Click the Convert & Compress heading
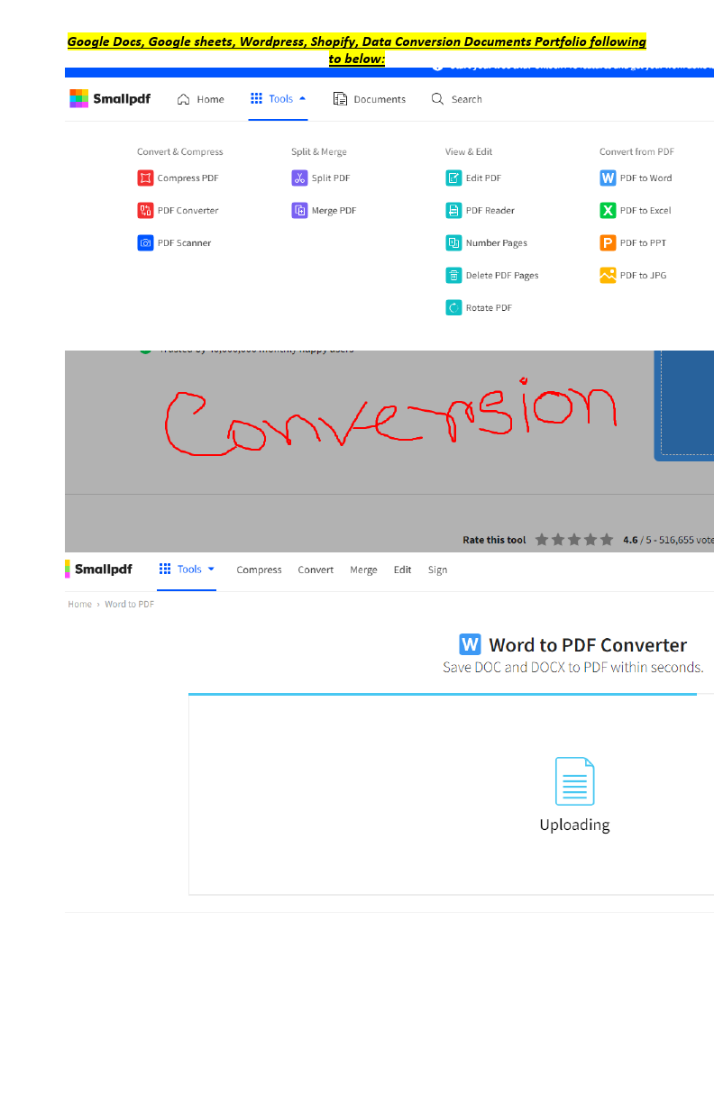Image resolution: width=714 pixels, height=1103 pixels. 180,152
